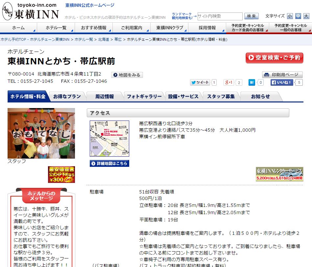Image resolution: width=312 pixels, height=267 pixels.
Task: Open the ご利用案内 menu
Action: [x=132, y=28]
